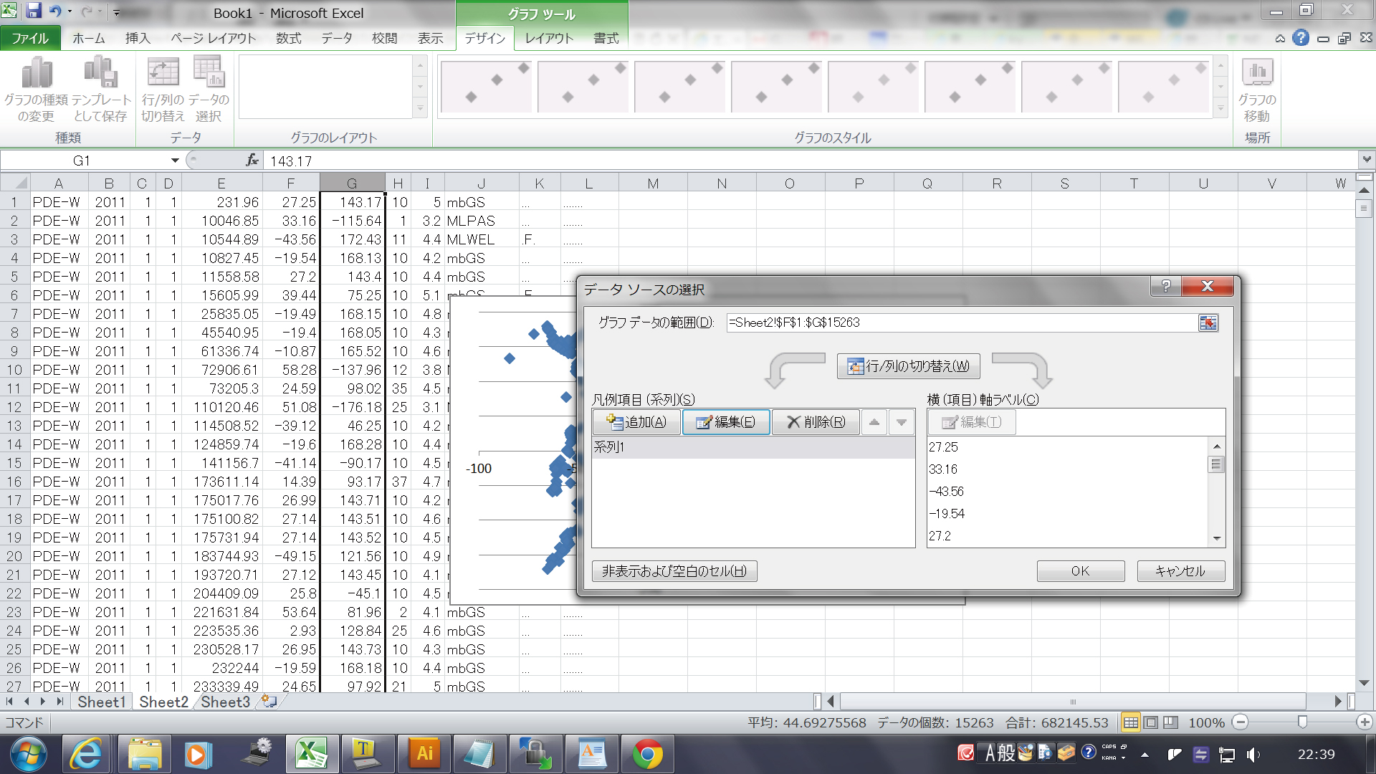Open the Name Box dropdown

174,160
